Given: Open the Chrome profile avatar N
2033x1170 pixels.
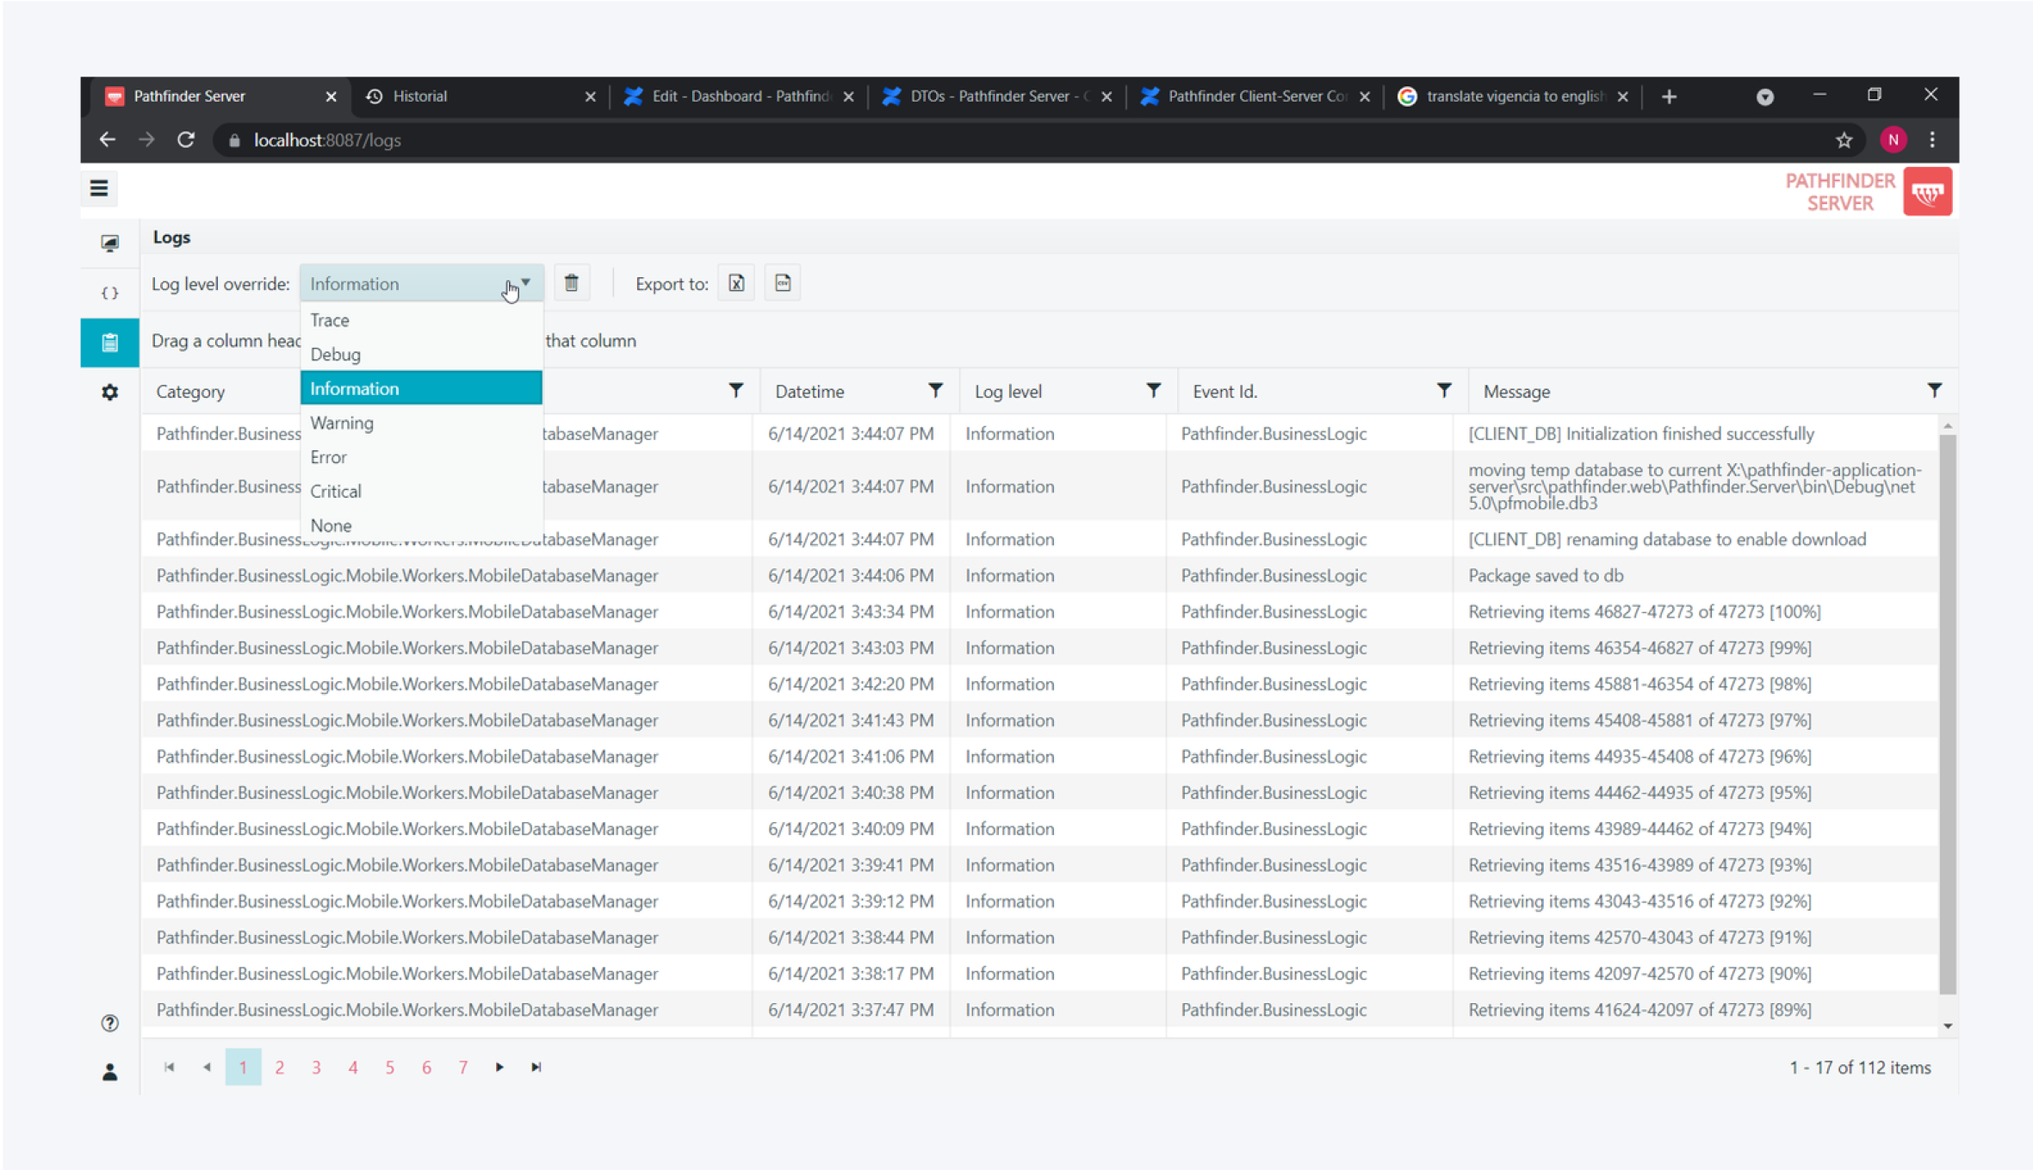Looking at the screenshot, I should [1893, 139].
